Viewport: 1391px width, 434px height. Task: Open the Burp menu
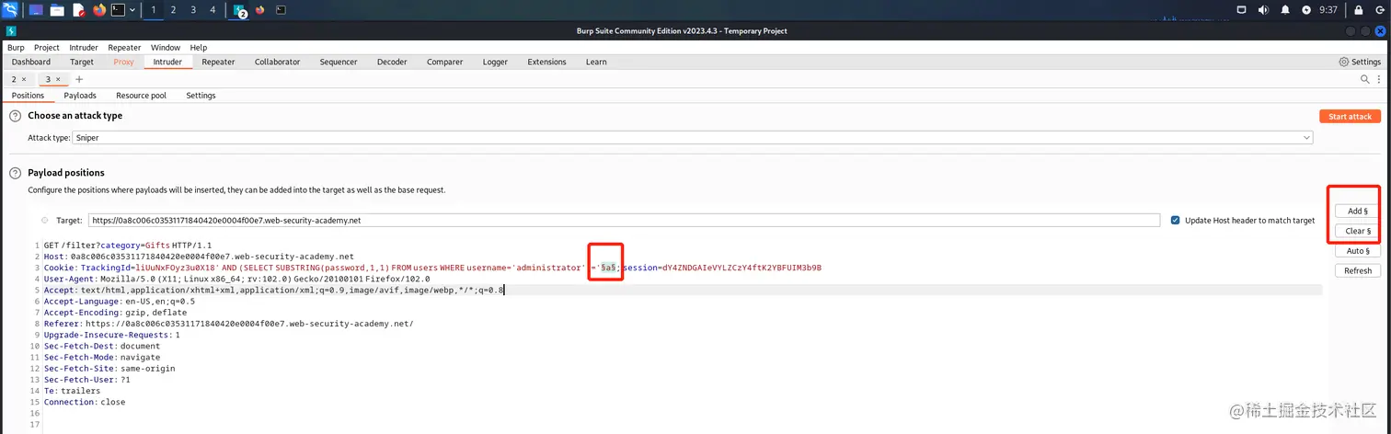(16, 47)
